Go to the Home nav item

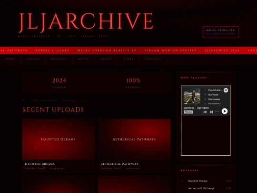[10, 59]
